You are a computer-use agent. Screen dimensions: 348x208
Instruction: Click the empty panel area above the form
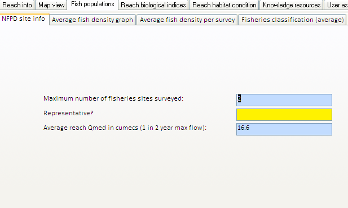[x=174, y=57]
